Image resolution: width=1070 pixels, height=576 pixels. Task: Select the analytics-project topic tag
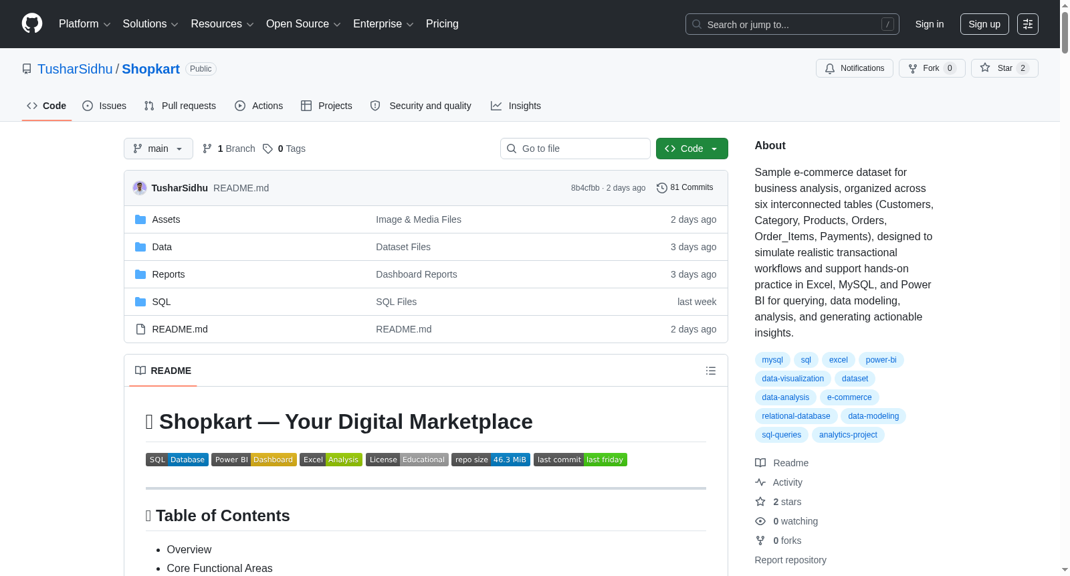[x=848, y=435]
